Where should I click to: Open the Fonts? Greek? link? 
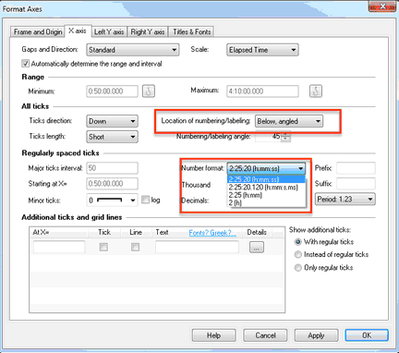212,233
